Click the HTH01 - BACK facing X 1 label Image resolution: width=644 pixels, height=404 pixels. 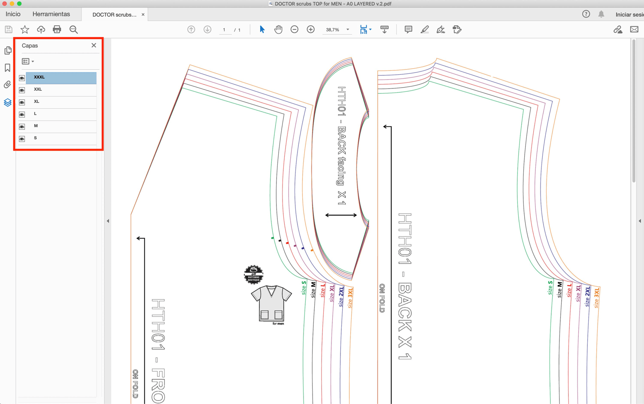[x=342, y=146]
